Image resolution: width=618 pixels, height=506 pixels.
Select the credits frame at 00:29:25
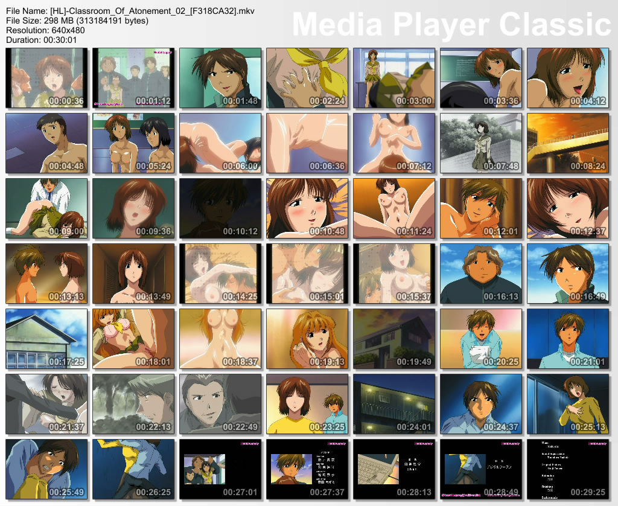click(x=568, y=469)
